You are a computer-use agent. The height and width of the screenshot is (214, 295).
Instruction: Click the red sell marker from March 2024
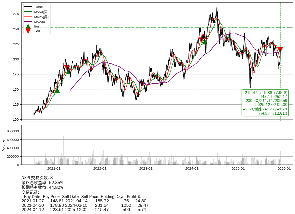201,39
